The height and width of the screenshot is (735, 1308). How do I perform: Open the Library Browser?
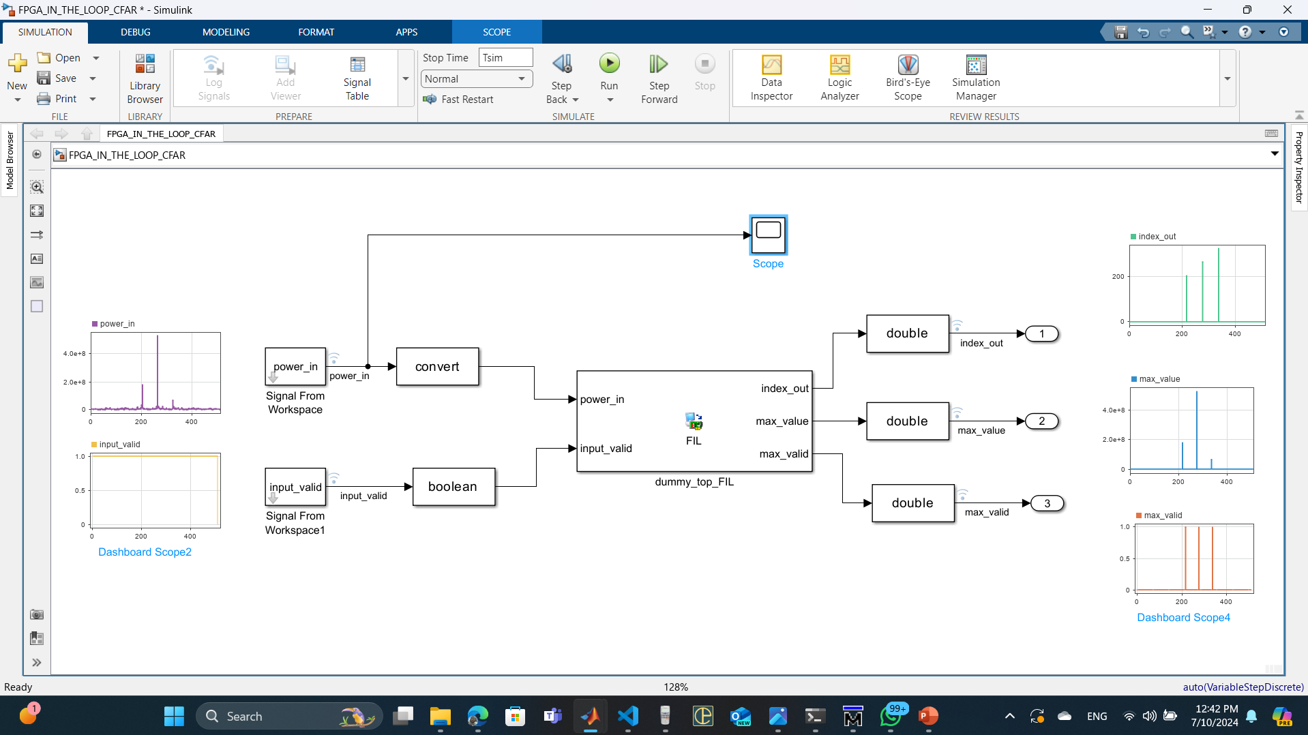click(x=145, y=78)
